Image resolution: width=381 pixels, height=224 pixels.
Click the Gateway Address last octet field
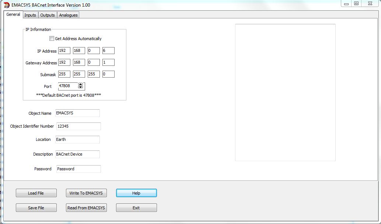[108, 63]
